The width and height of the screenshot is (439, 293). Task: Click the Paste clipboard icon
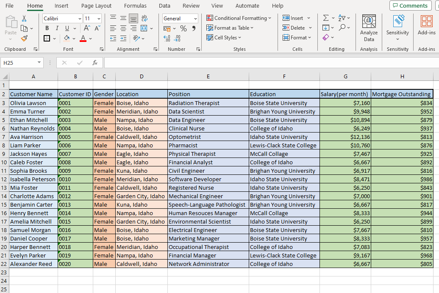point(11,22)
